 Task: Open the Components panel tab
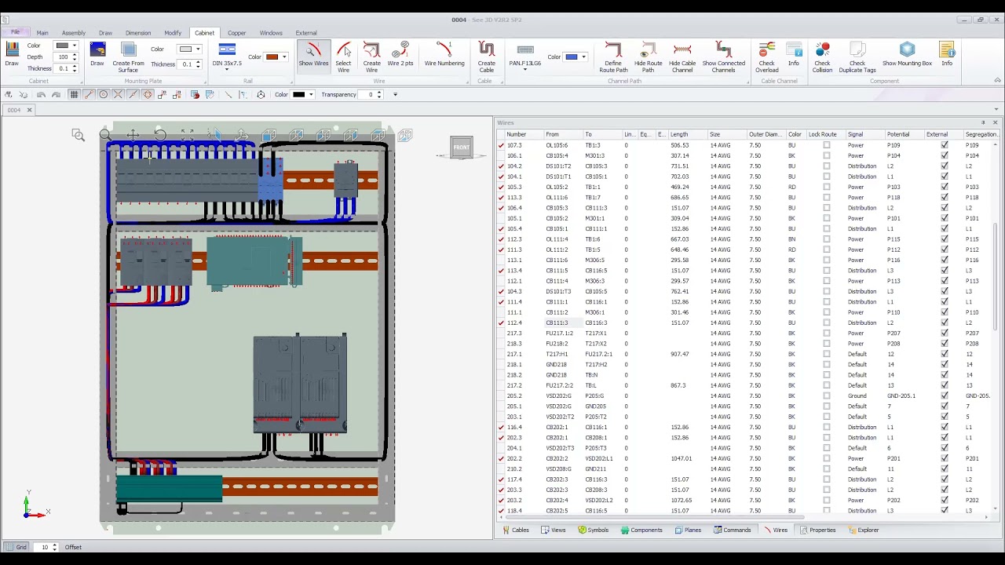coord(641,530)
